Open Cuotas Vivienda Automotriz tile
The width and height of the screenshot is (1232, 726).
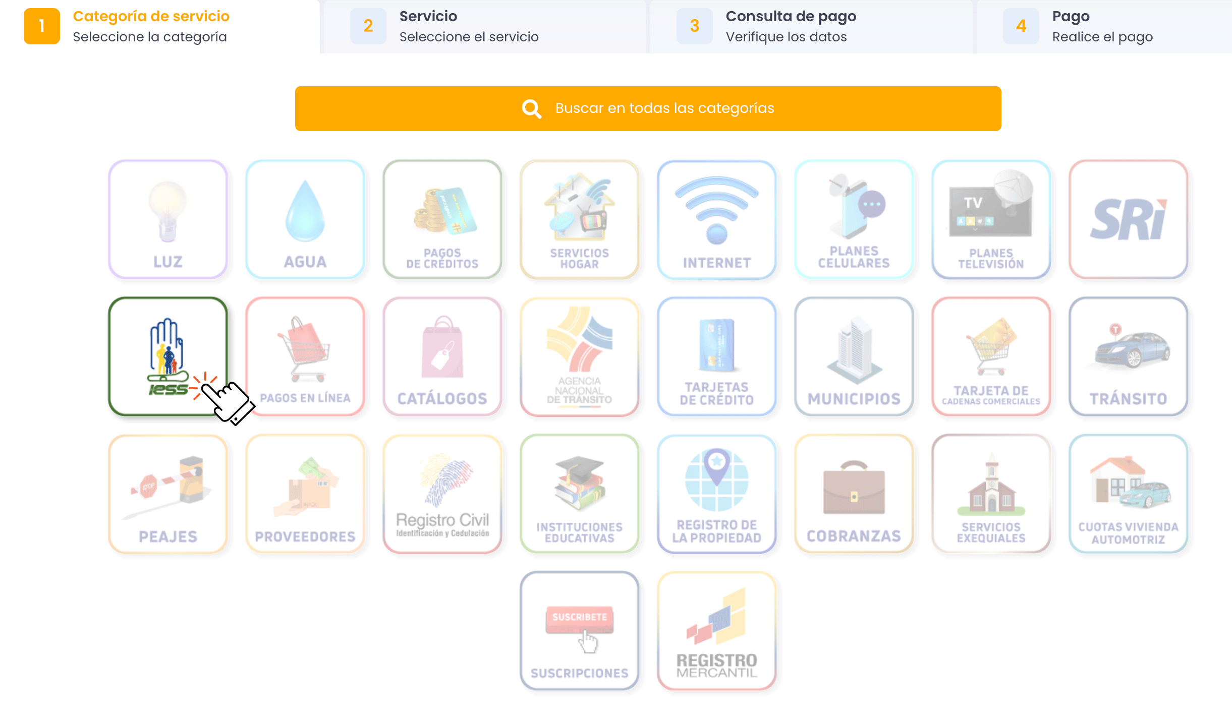point(1129,494)
